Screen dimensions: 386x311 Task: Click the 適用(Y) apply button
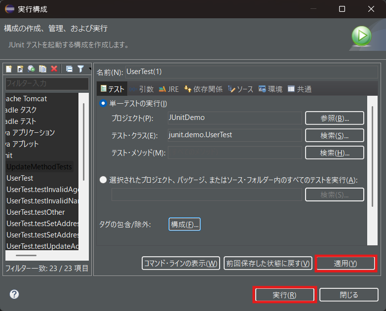pos(346,263)
